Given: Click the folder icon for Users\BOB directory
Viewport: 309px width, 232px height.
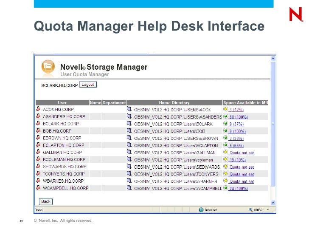Looking at the screenshot, I should coord(129,130).
